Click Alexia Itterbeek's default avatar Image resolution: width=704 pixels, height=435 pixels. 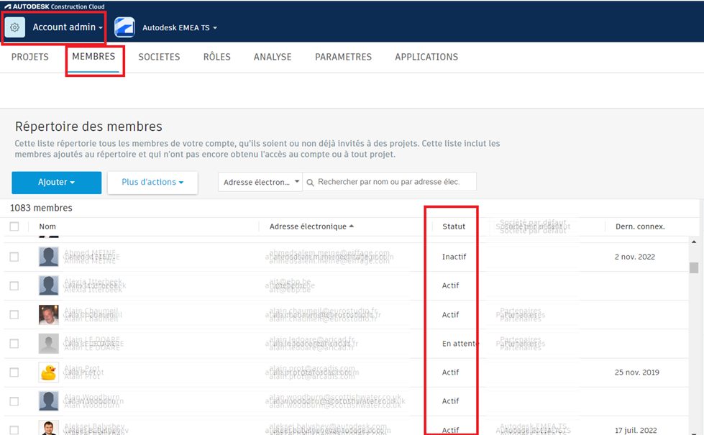coord(48,285)
